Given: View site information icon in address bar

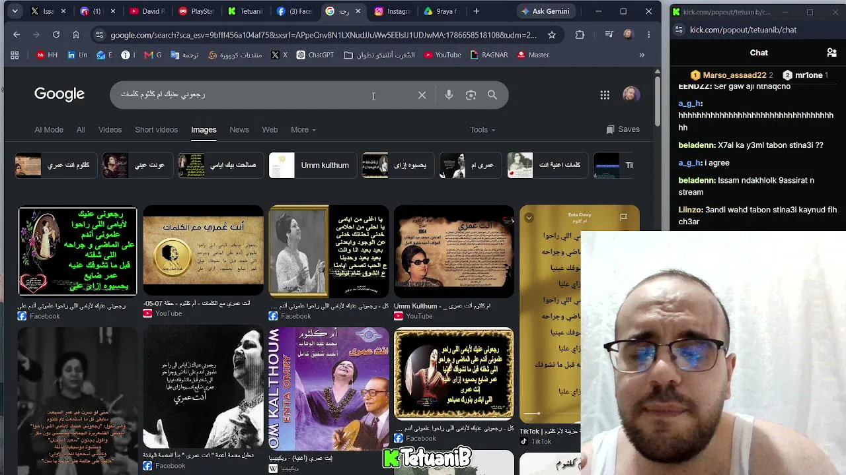Looking at the screenshot, I should click(x=99, y=35).
